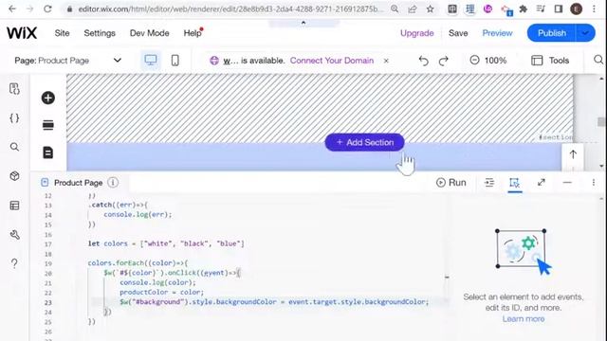Click the browser address bar URL
607x341 pixels.
pyautogui.click(x=230, y=9)
